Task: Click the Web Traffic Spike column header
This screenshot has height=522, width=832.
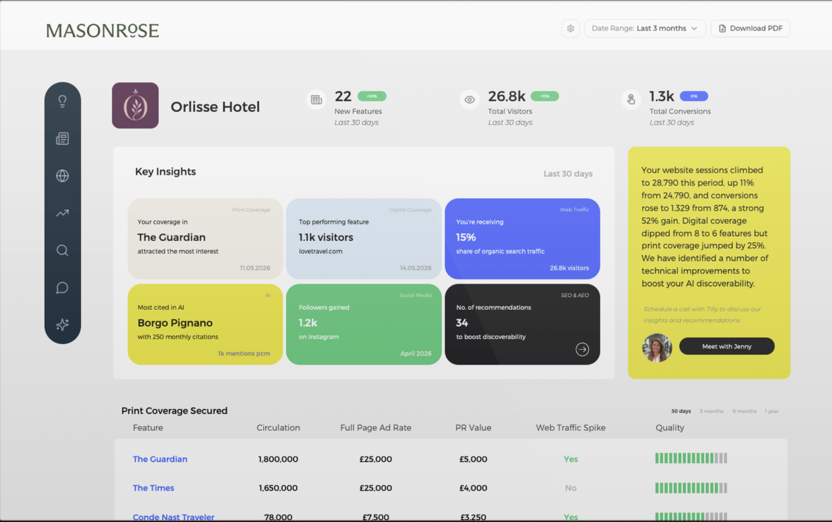Action: pos(571,428)
